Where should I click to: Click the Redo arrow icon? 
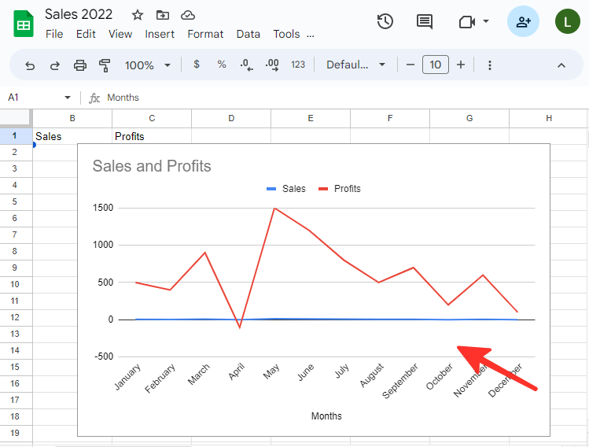(55, 65)
